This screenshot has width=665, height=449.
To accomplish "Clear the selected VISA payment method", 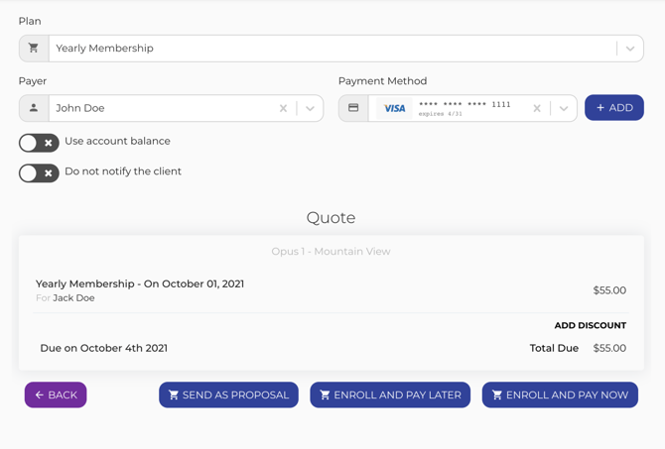I will pyautogui.click(x=537, y=108).
